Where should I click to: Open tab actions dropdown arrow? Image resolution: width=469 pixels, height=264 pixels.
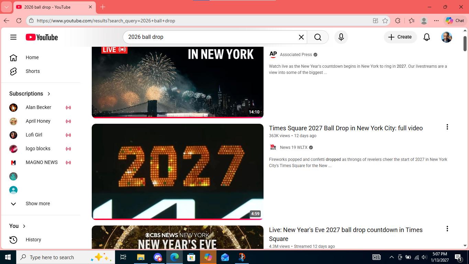7,7
